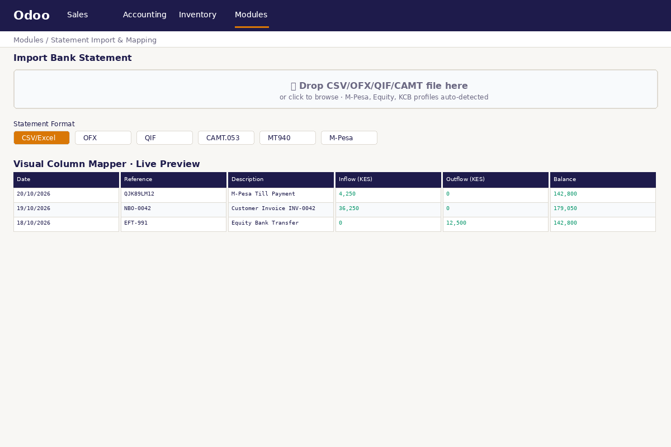The image size is (671, 447).
Task: Click the Reference column header
Action: coord(173,180)
